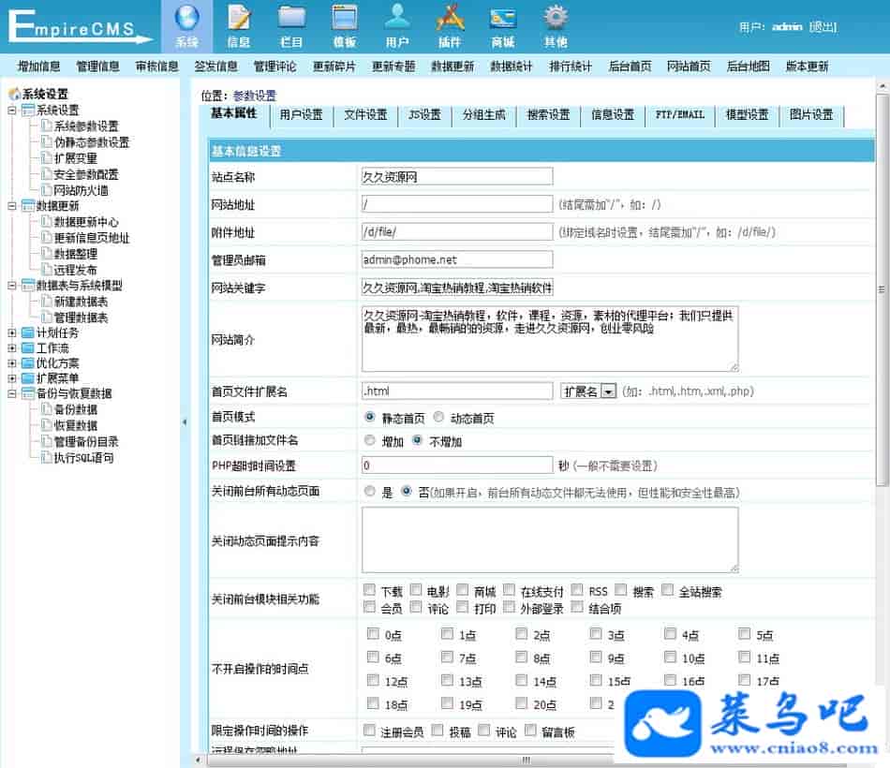
Task: Open the 插件 plugin tools icon
Action: point(450,19)
